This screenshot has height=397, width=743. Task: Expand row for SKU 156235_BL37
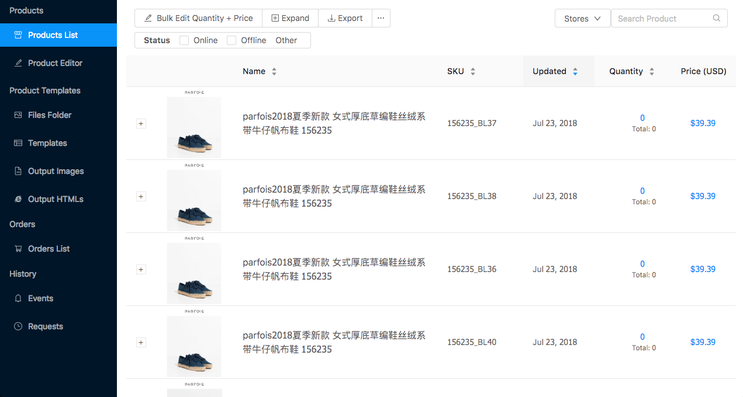[141, 124]
